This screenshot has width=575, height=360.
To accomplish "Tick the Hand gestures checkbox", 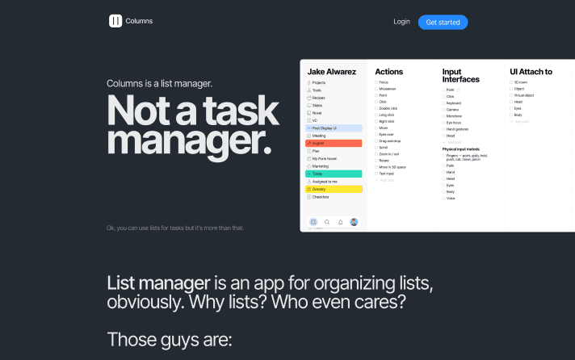I will [443, 129].
